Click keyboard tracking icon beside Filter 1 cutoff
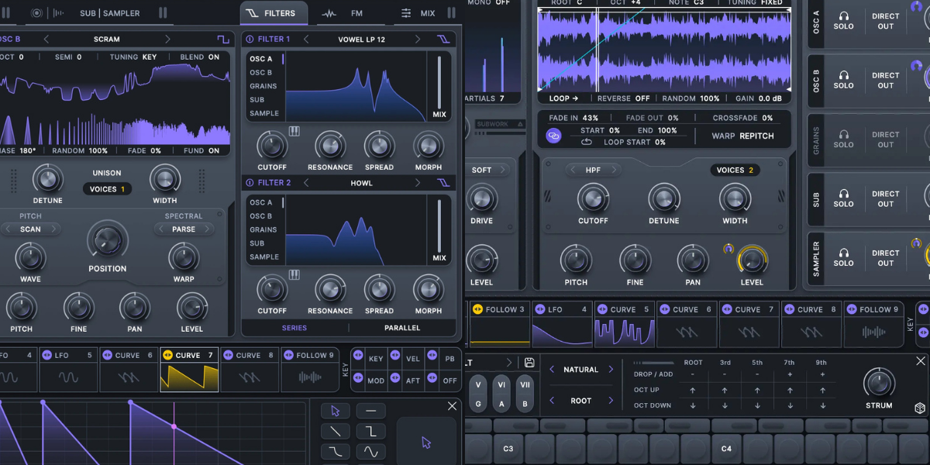This screenshot has width=930, height=465. click(x=294, y=132)
